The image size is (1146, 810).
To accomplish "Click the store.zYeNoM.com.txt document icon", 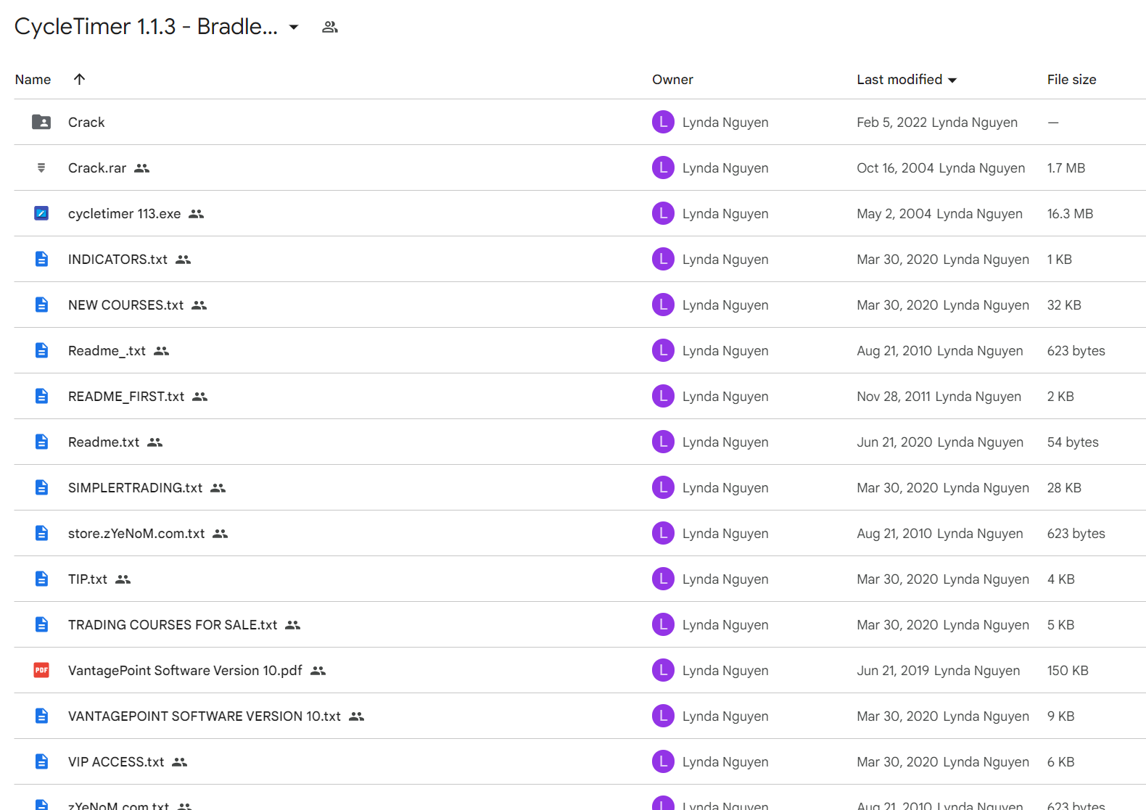I will [x=41, y=533].
